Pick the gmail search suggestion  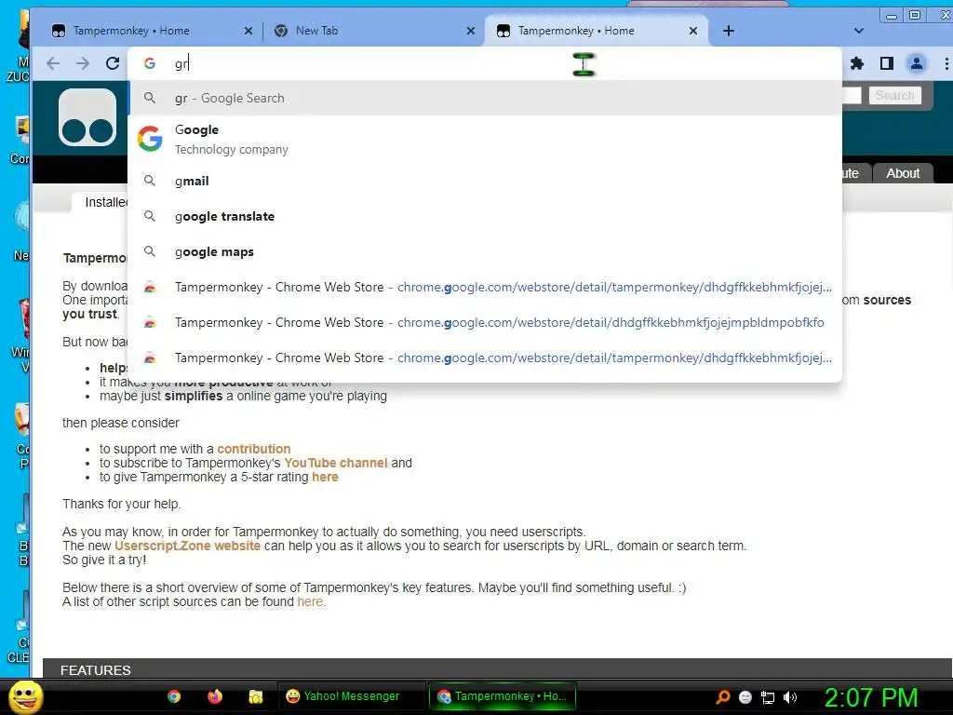click(x=485, y=181)
